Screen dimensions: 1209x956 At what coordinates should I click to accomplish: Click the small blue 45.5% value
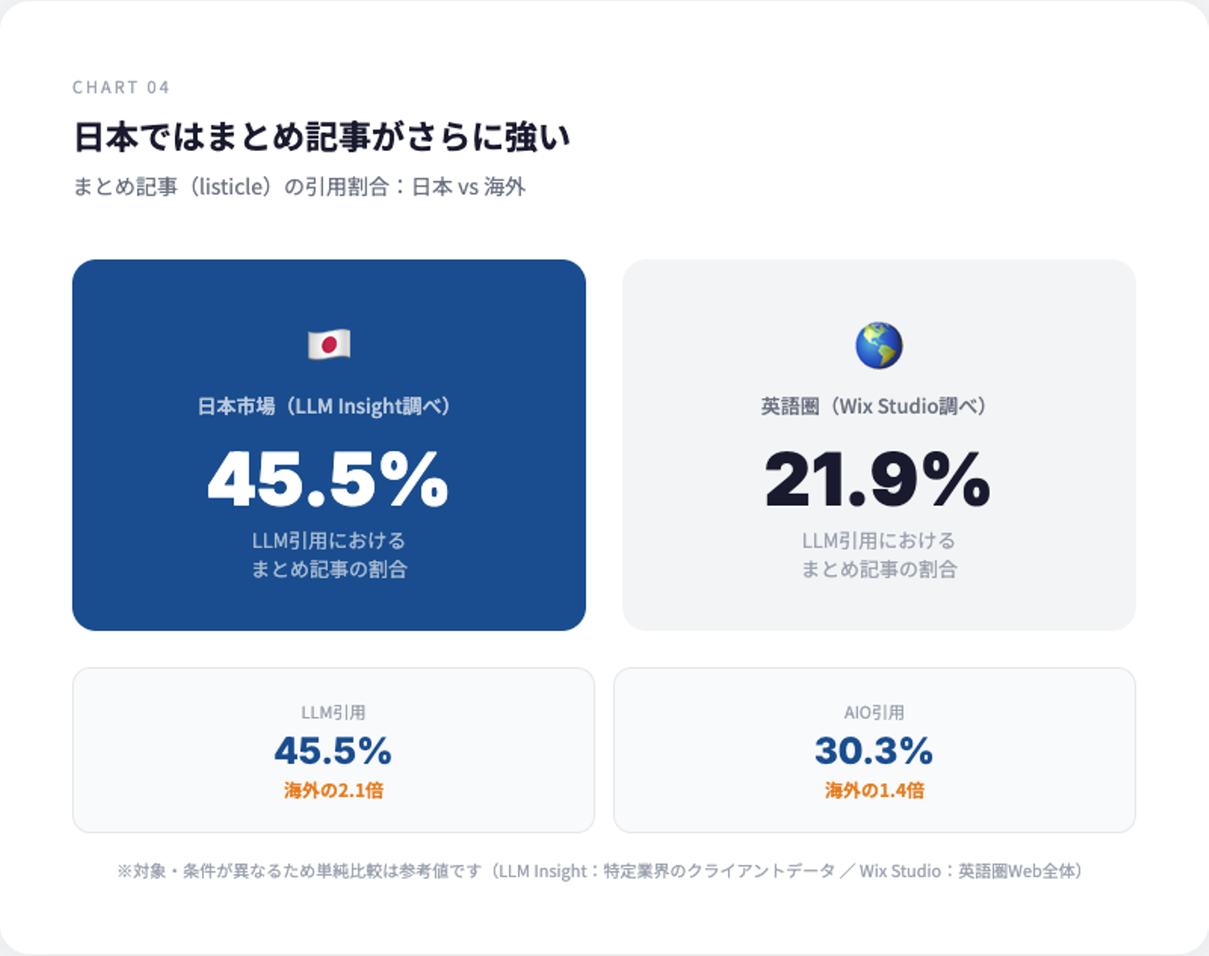tap(333, 751)
